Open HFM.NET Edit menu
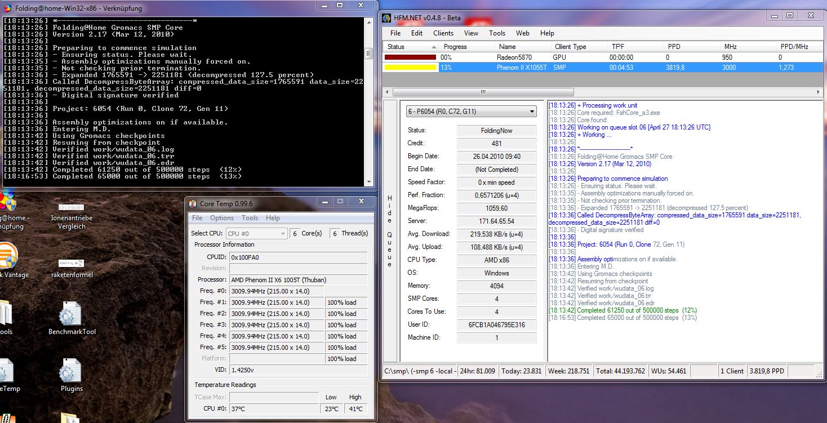 tap(417, 33)
